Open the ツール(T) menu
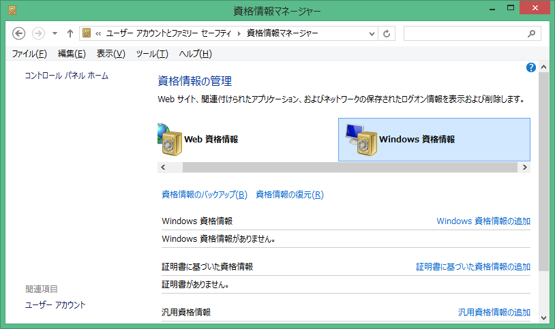The height and width of the screenshot is (329, 555). (152, 54)
